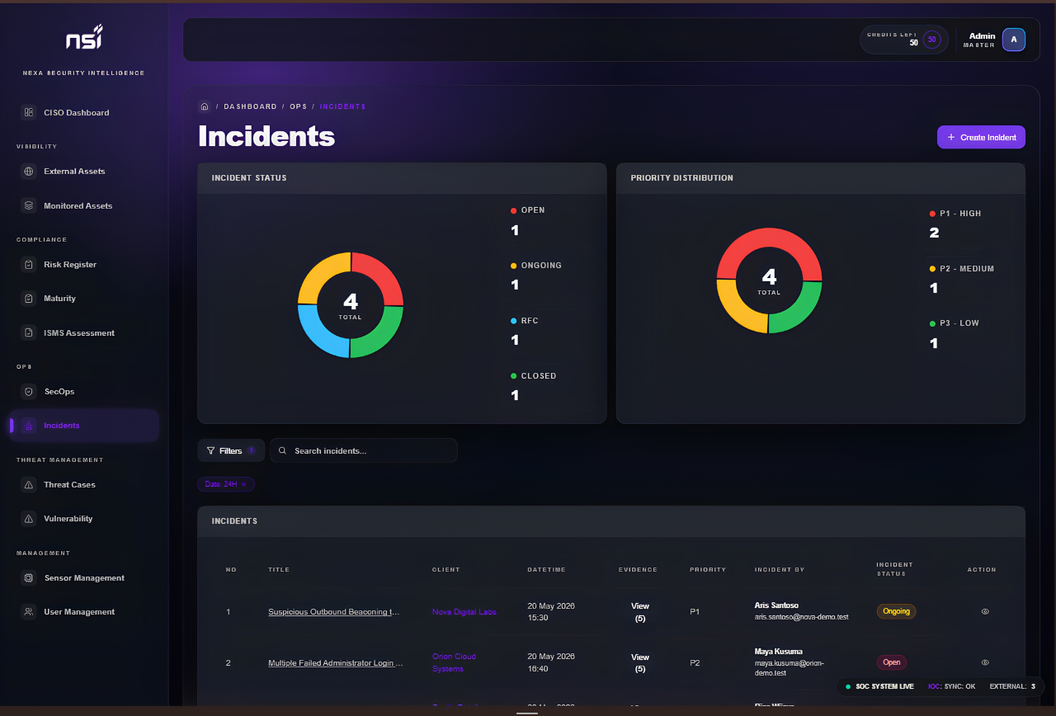
Task: Click the Risk Register clipboard icon
Action: click(x=29, y=265)
